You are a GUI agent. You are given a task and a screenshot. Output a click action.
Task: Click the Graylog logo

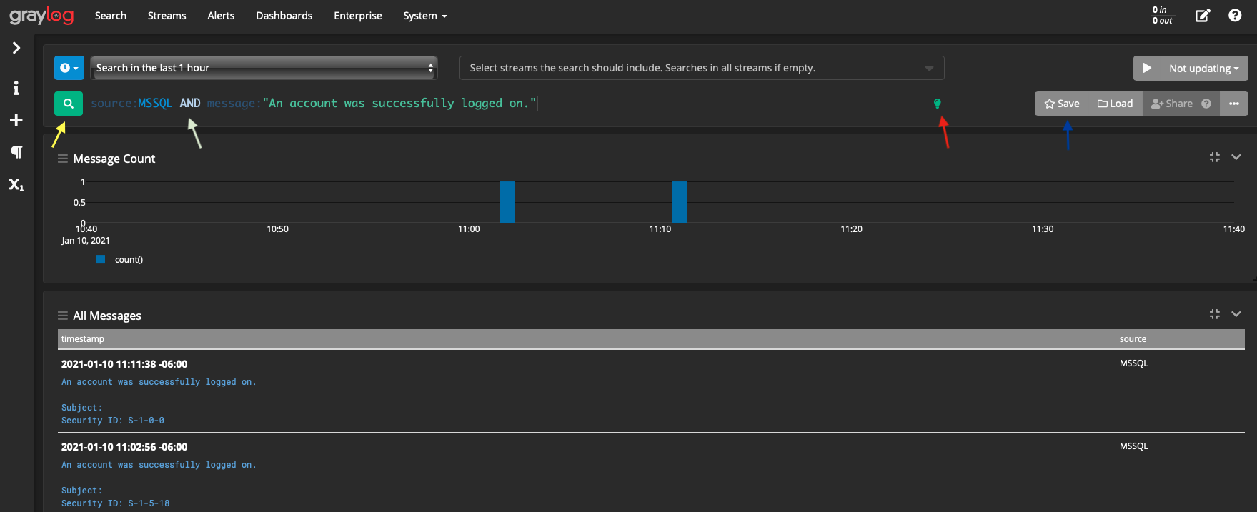click(x=41, y=15)
